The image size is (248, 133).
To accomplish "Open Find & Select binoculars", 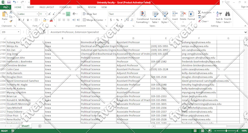I will (x=228, y=17).
